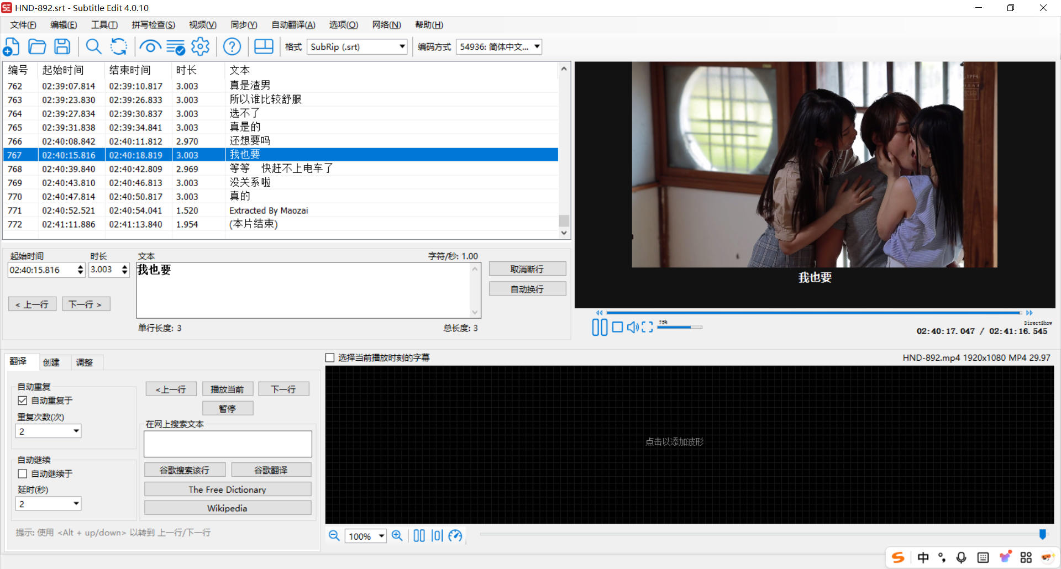
Task: Increase the 时长 duration stepper
Action: (x=125, y=266)
